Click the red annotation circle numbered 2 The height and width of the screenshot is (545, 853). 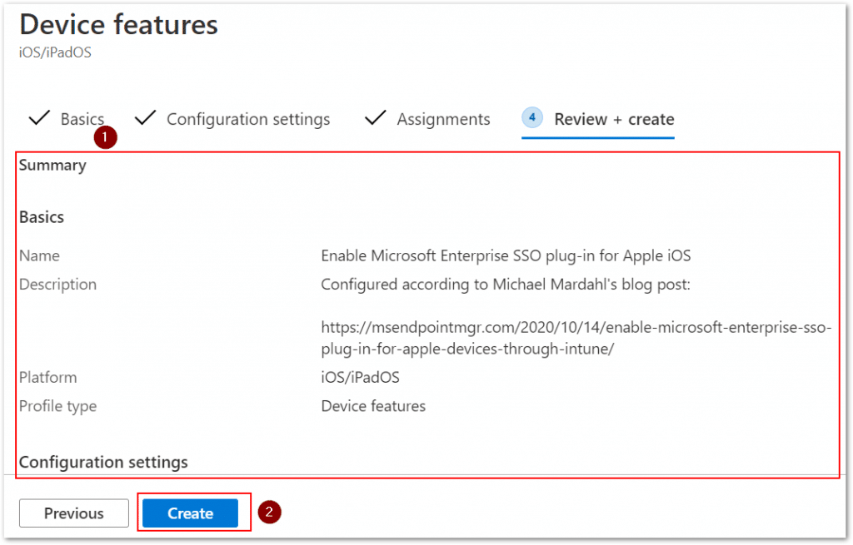click(x=269, y=512)
